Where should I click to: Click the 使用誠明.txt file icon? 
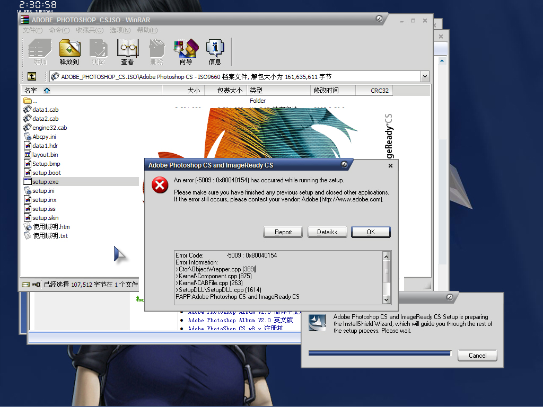(x=28, y=236)
